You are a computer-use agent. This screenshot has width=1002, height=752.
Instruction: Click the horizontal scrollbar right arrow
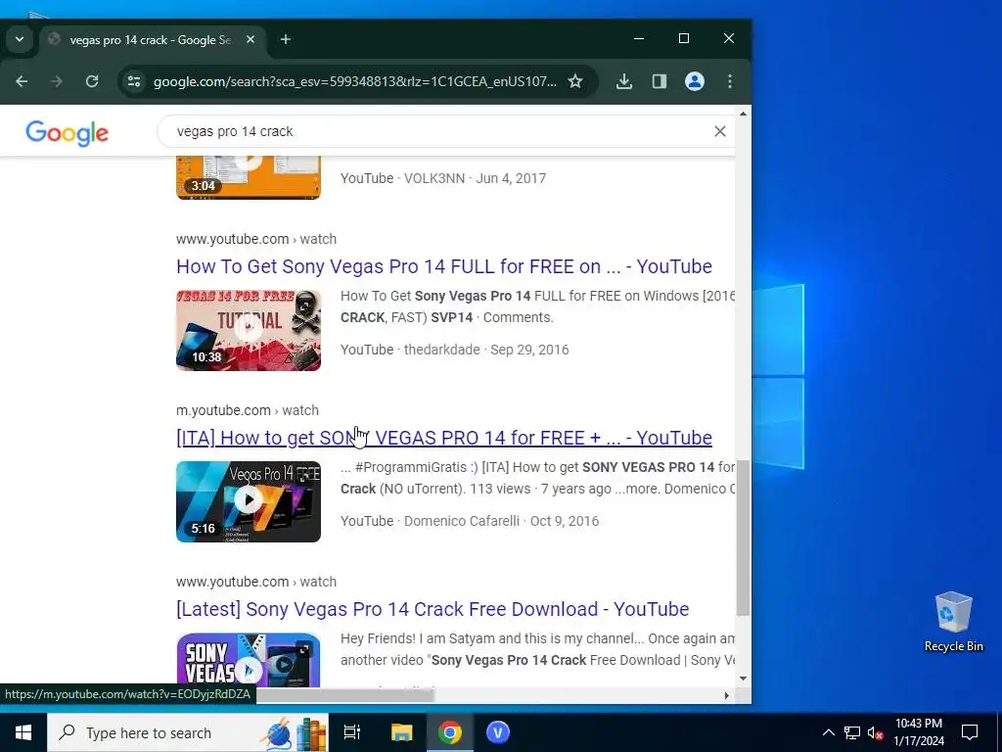(x=727, y=695)
